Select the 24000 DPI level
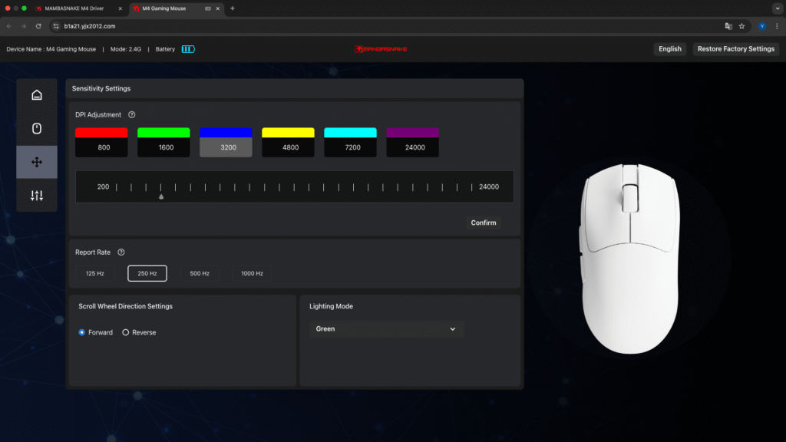The height and width of the screenshot is (442, 786). coord(412,147)
